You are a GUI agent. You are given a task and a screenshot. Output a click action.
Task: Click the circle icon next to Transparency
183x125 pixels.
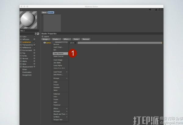pos(21,45)
